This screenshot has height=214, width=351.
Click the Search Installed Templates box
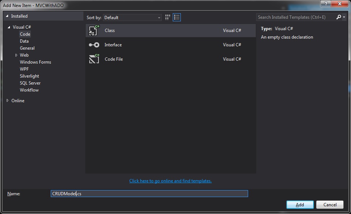(296, 17)
